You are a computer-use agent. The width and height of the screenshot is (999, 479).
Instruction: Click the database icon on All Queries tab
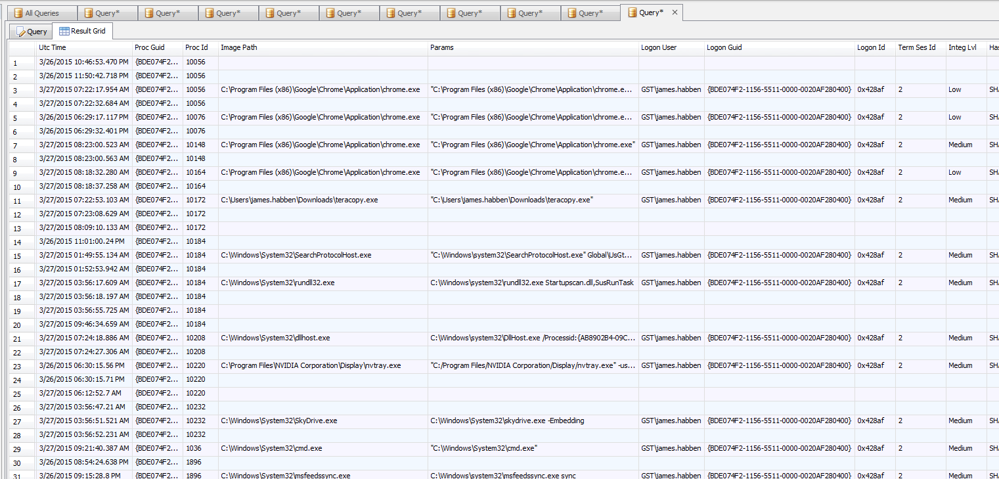pyautogui.click(x=18, y=13)
